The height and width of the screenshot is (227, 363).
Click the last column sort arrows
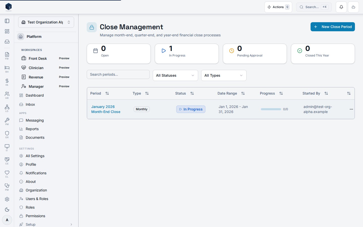(x=349, y=93)
